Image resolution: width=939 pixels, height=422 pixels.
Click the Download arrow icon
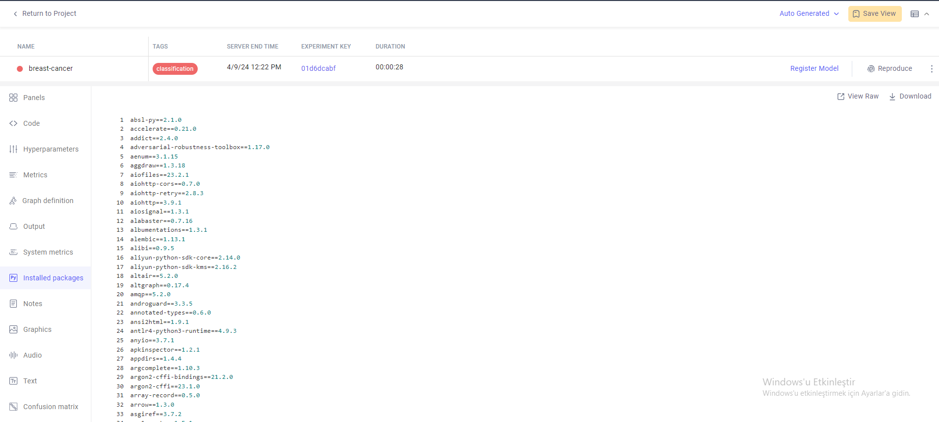tap(892, 97)
